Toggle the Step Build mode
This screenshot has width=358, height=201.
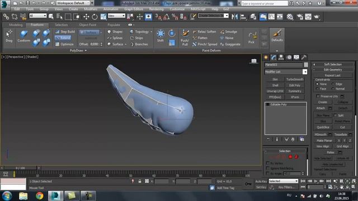tap(65, 32)
